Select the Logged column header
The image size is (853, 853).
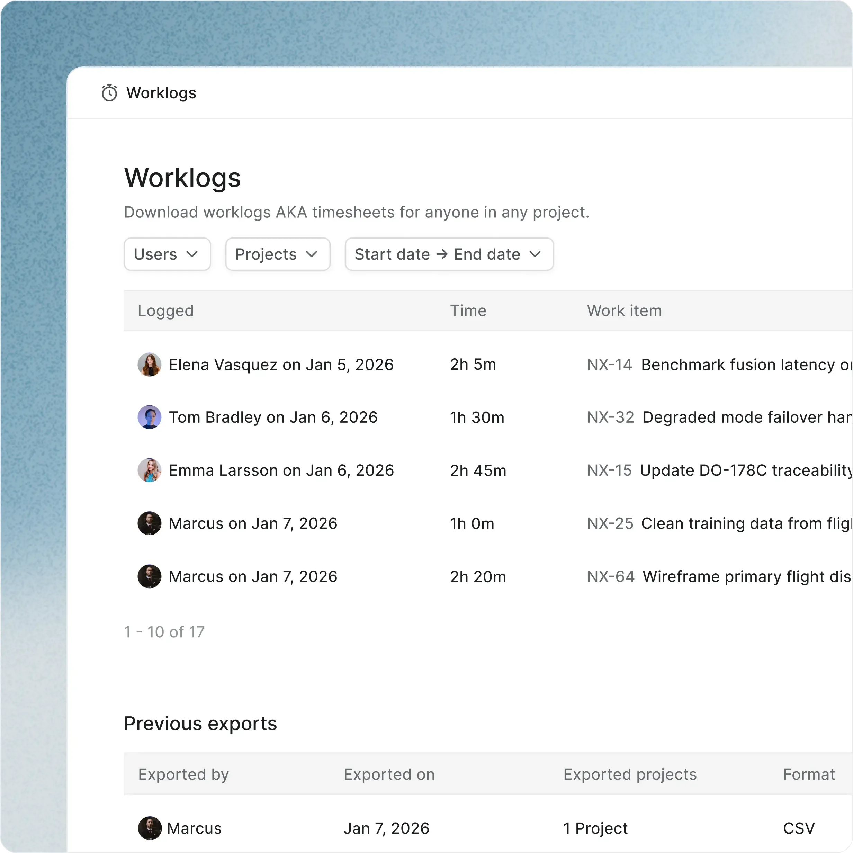click(x=165, y=311)
